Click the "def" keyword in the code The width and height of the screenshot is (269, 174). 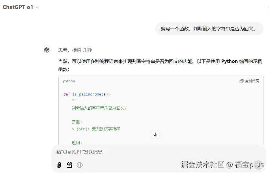point(67,94)
